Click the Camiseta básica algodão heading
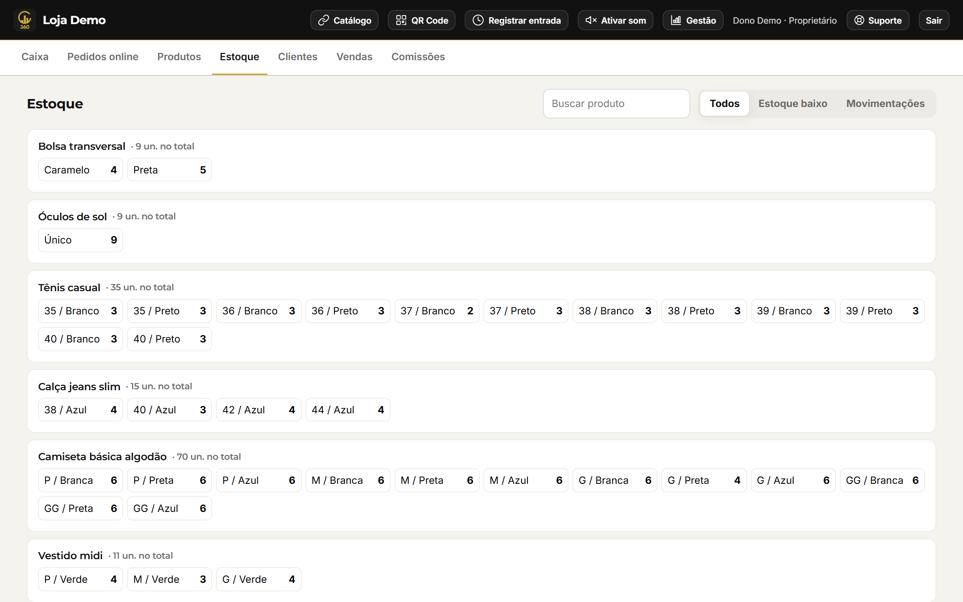Image resolution: width=963 pixels, height=602 pixels. pyautogui.click(x=103, y=457)
